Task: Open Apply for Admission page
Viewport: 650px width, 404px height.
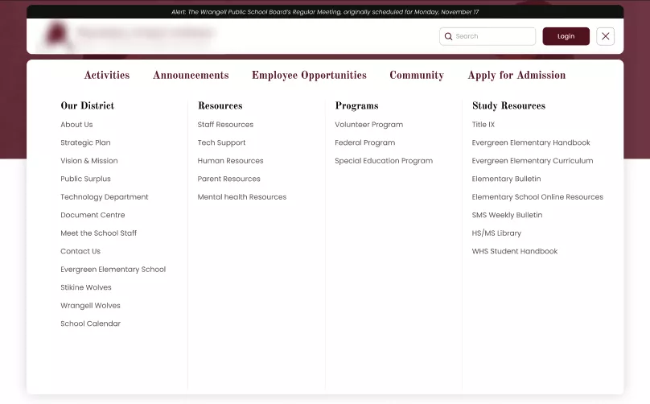Action: [516, 76]
